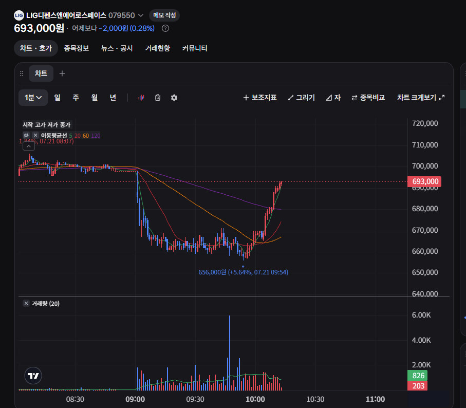Open the 그리기 drawing tool

coord(302,98)
